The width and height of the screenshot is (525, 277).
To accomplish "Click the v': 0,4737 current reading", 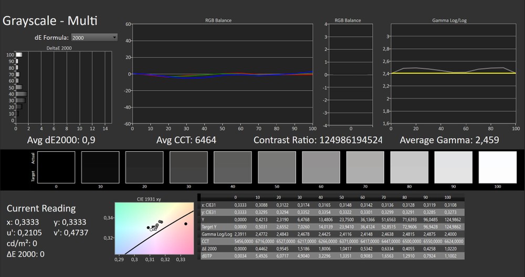I will 71,232.
